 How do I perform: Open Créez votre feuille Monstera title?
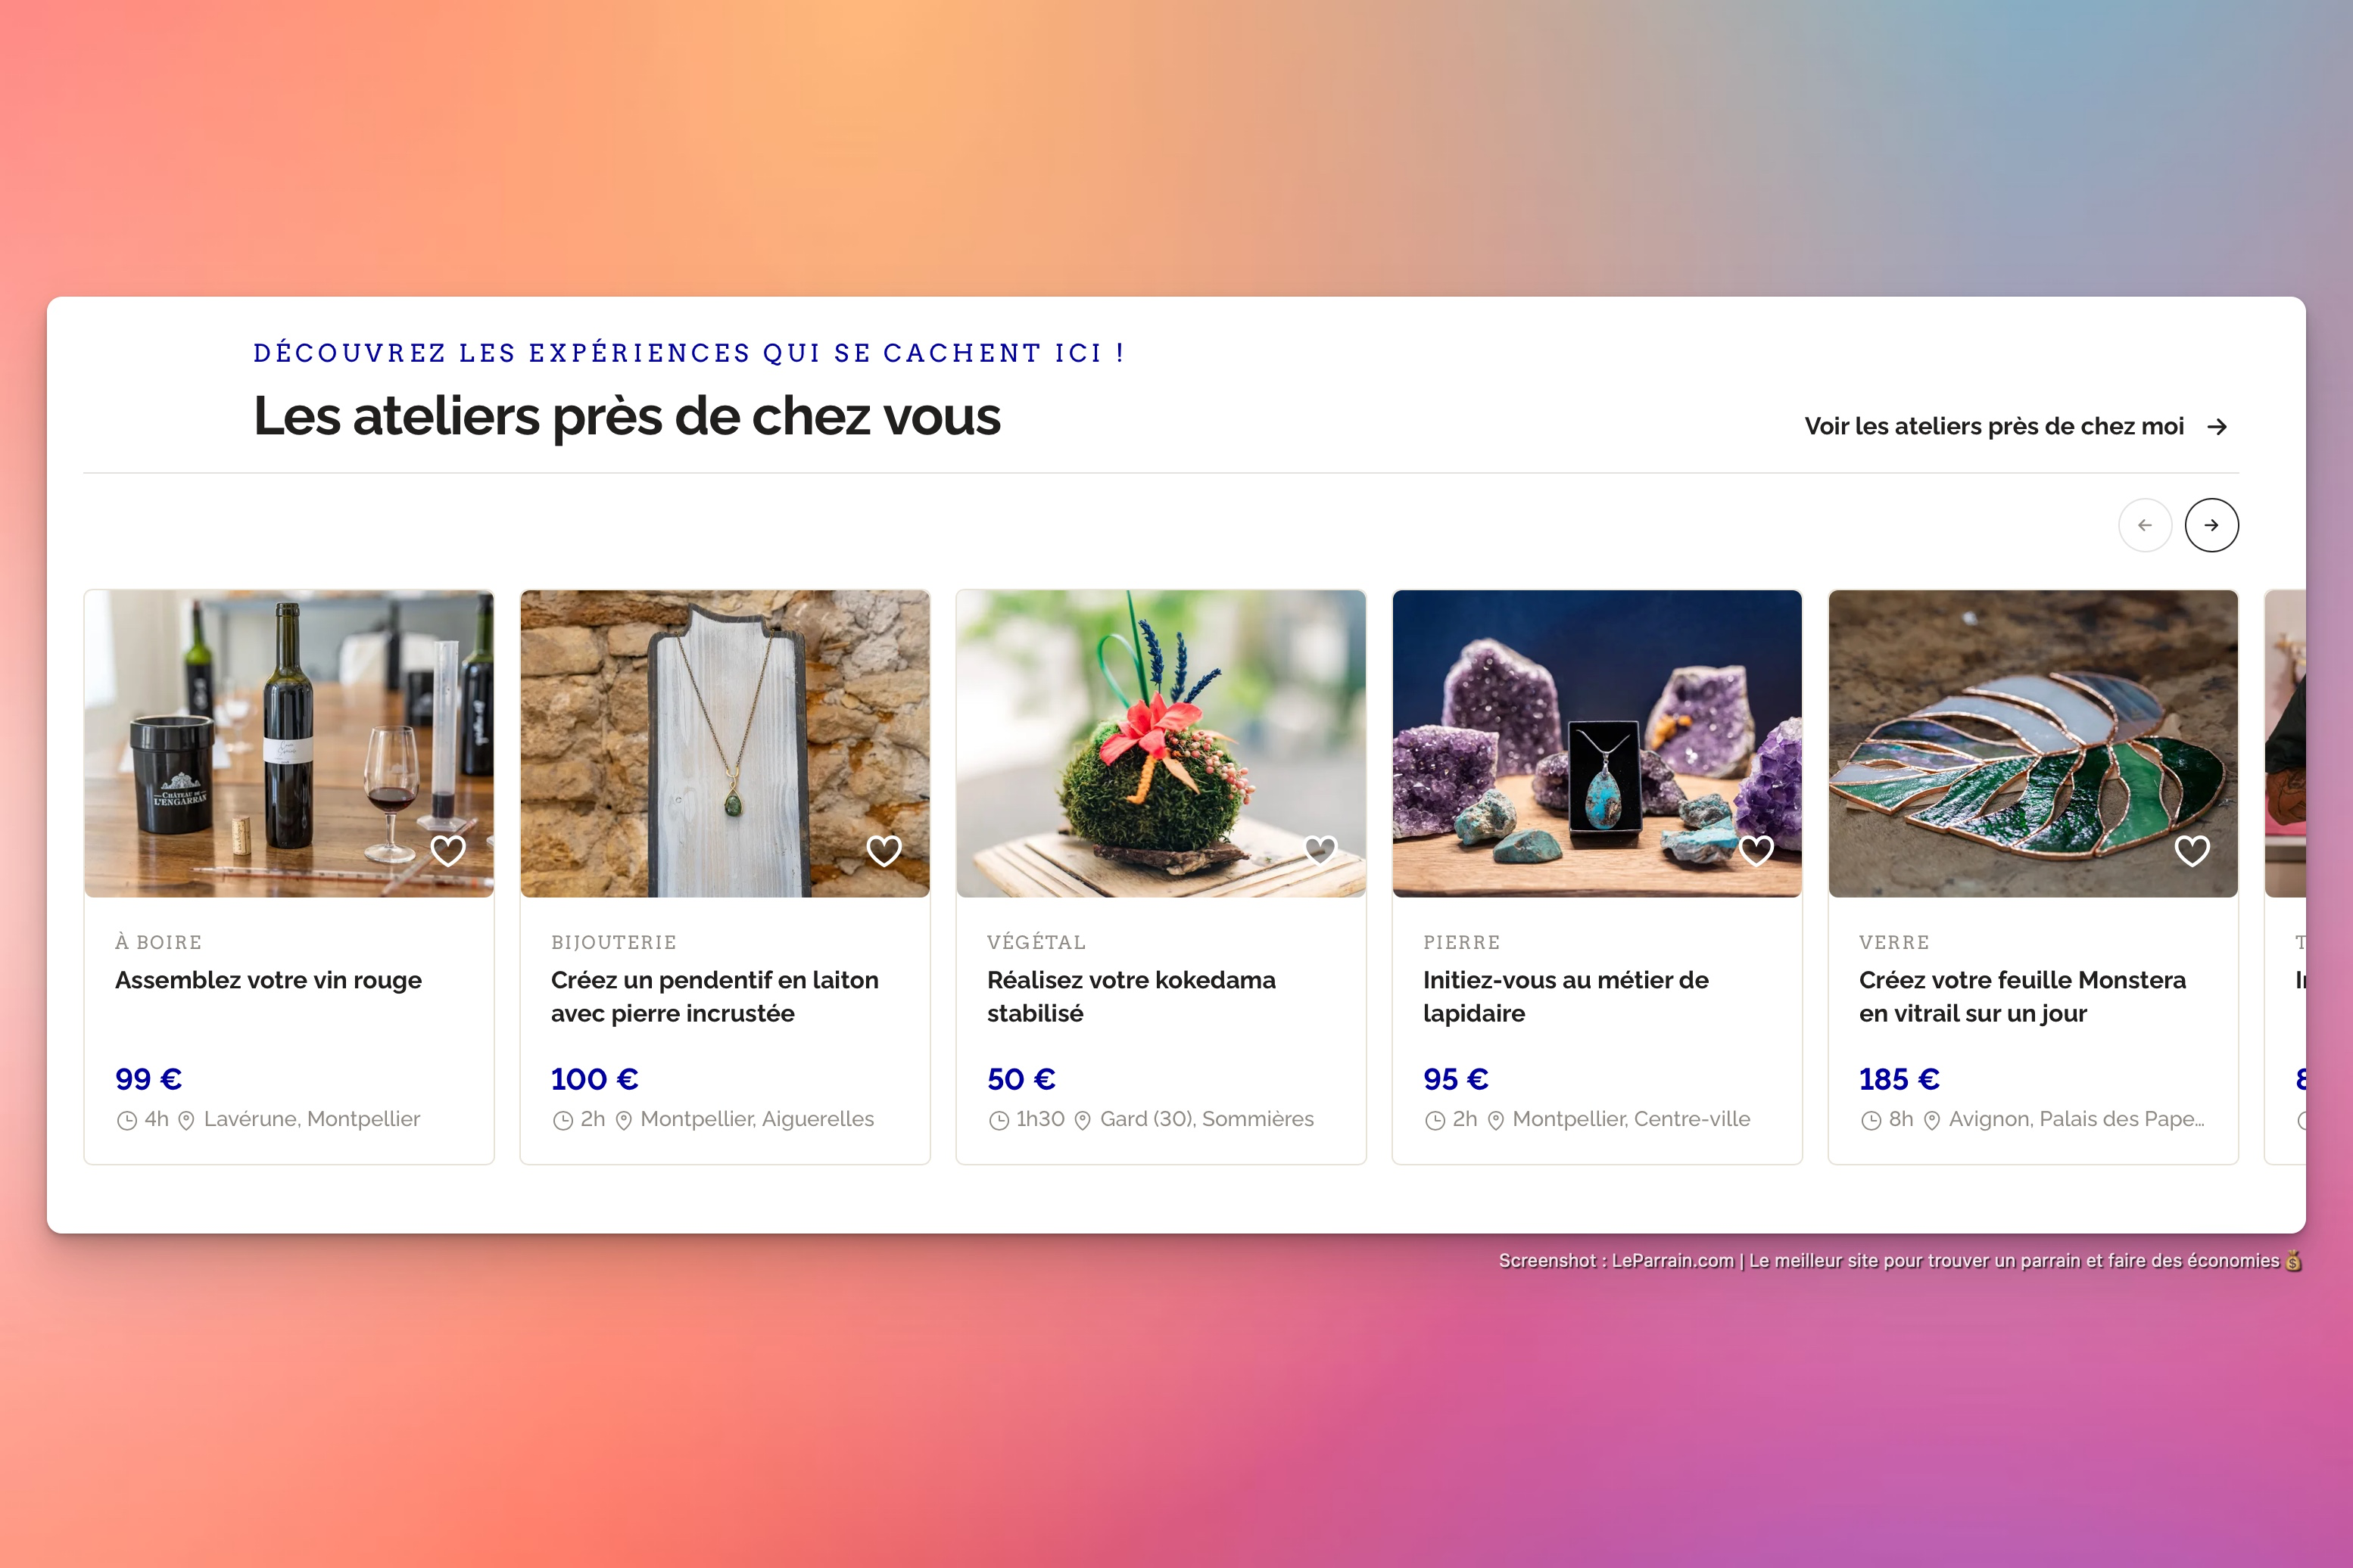tap(2023, 997)
